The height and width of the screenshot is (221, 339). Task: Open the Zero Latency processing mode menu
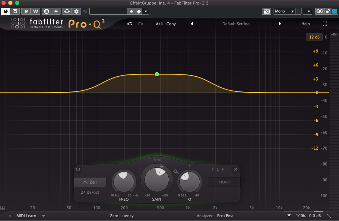pos(122,216)
